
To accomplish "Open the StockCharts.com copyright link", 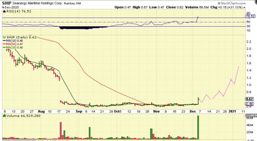I will (232, 3).
